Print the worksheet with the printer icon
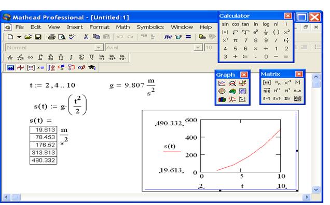Image resolution: width=330 pixels, height=205 pixels. point(51,37)
